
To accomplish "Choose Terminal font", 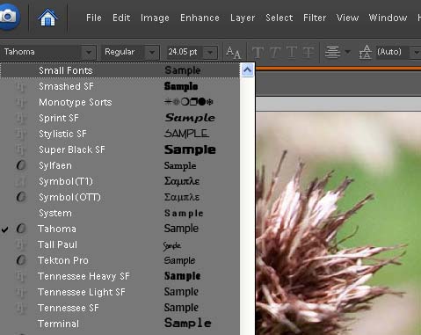I will pos(120,324).
